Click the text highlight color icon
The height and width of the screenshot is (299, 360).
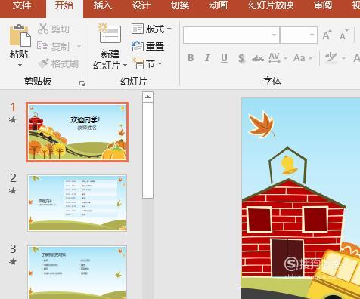[x=331, y=58]
